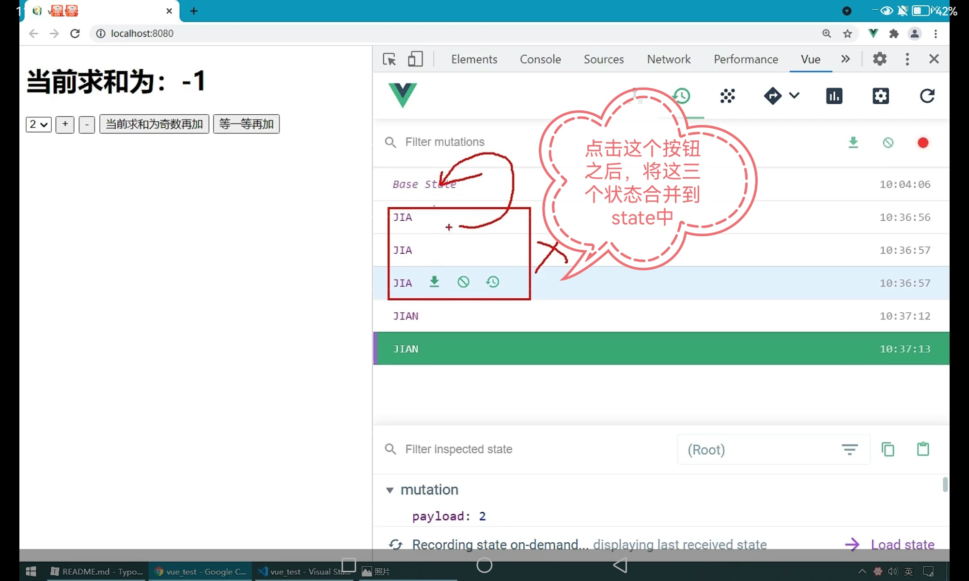The width and height of the screenshot is (969, 581).
Task: Open the Vue performance chart icon
Action: [834, 96]
